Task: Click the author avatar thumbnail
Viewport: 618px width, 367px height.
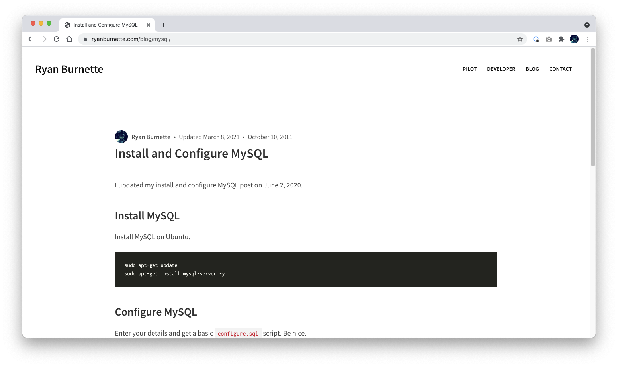Action: 121,137
